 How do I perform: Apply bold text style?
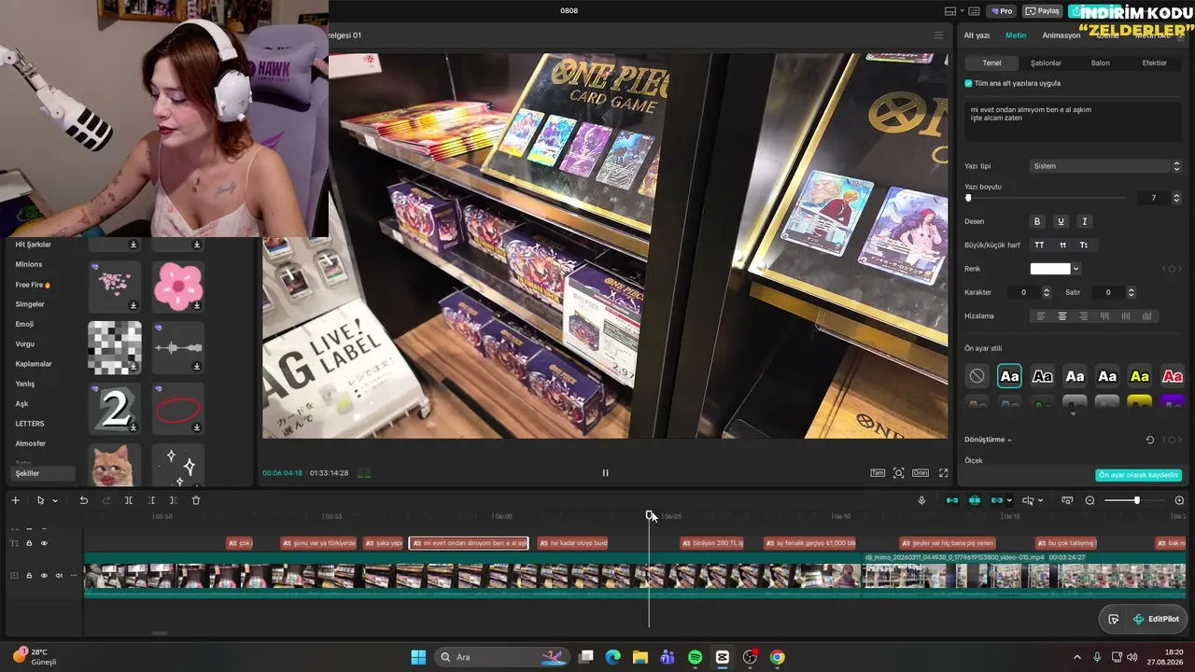tap(1036, 221)
